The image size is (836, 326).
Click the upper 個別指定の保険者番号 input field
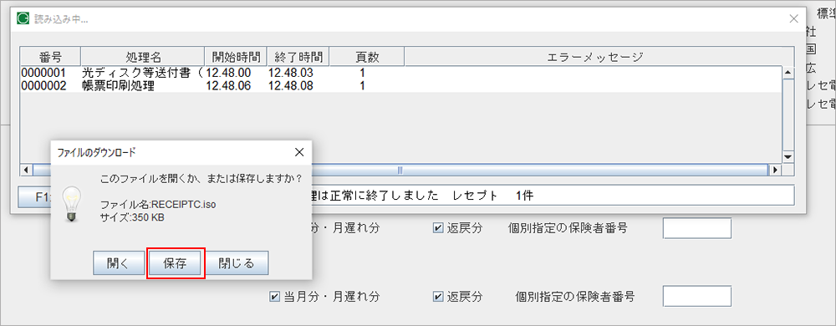pyautogui.click(x=697, y=228)
